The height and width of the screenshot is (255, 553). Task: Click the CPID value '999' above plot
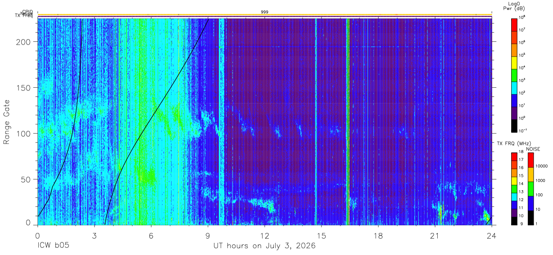(x=264, y=12)
